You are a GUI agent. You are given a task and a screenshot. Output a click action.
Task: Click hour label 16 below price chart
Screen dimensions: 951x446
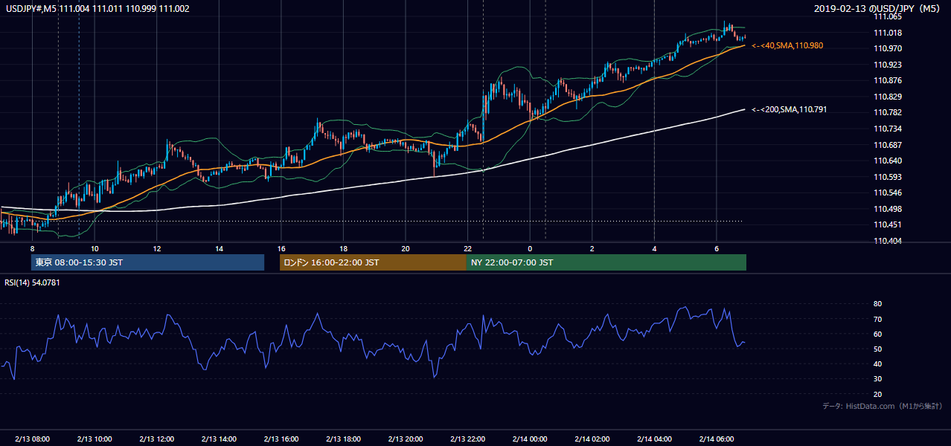281,248
